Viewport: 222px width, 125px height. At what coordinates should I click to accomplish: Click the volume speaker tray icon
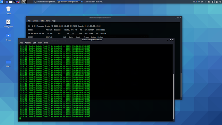(205, 2)
